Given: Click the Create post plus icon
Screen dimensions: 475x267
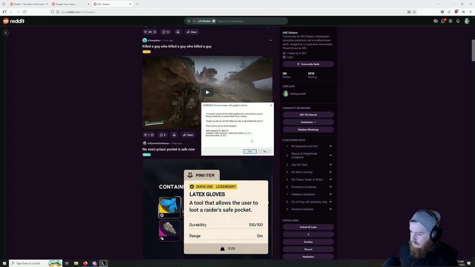Looking at the screenshot, I should point(451,21).
